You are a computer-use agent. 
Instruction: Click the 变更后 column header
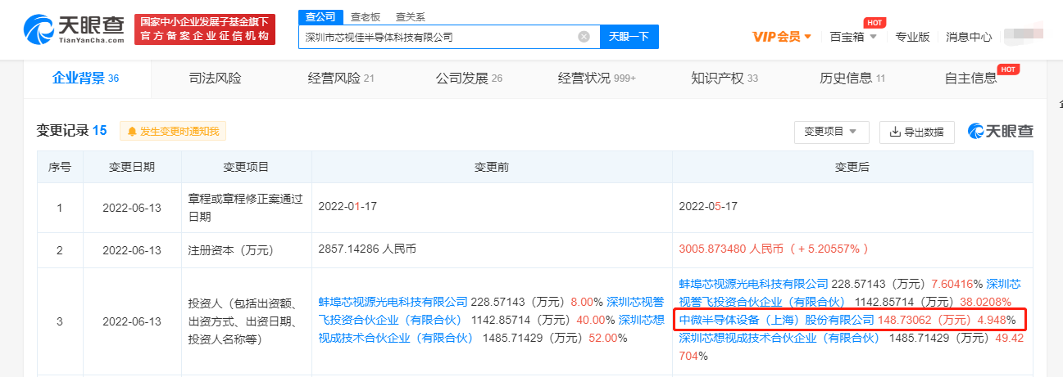[x=852, y=167]
